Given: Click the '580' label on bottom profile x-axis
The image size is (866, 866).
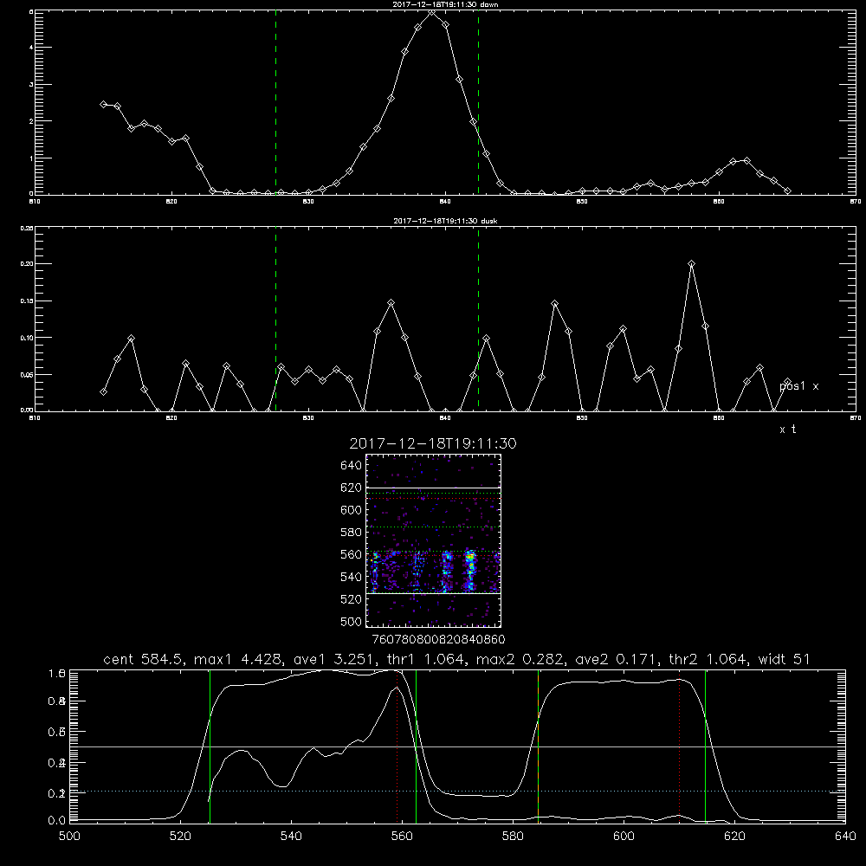Looking at the screenshot, I should (x=513, y=837).
